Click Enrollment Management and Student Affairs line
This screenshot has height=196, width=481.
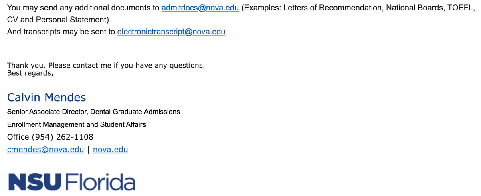(x=76, y=124)
